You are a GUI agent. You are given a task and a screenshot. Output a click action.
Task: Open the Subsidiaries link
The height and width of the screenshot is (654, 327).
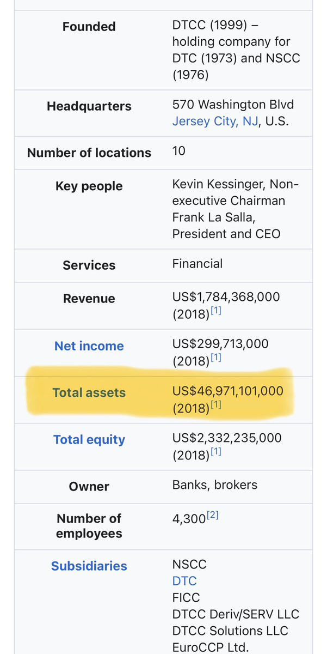coord(89,566)
